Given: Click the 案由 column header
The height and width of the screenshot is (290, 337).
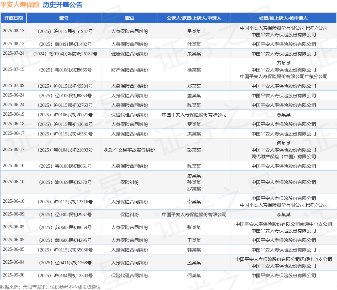Looking at the screenshot, I should [x=130, y=18].
